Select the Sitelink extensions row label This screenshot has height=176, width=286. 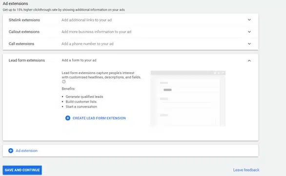tap(24, 20)
